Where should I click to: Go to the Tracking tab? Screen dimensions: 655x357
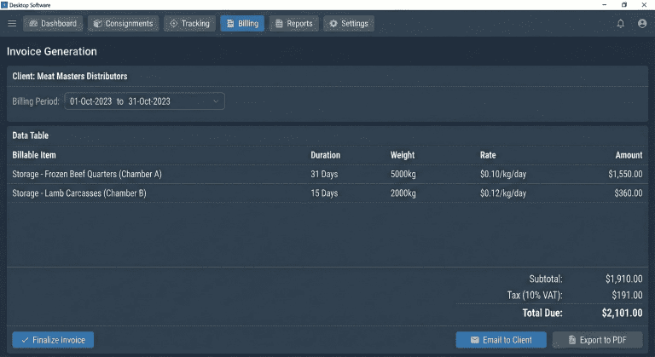(189, 24)
